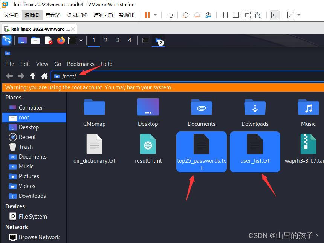Select the result.html file
The width and height of the screenshot is (324, 243).
(x=148, y=149)
